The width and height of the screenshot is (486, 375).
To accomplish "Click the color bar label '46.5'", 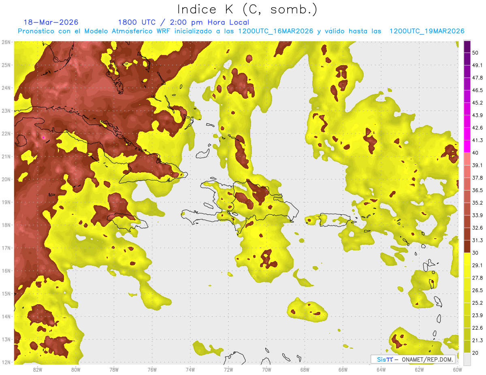I will pyautogui.click(x=477, y=90).
